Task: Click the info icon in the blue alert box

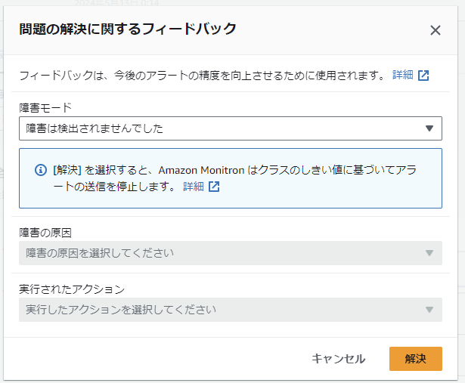Action: point(41,171)
